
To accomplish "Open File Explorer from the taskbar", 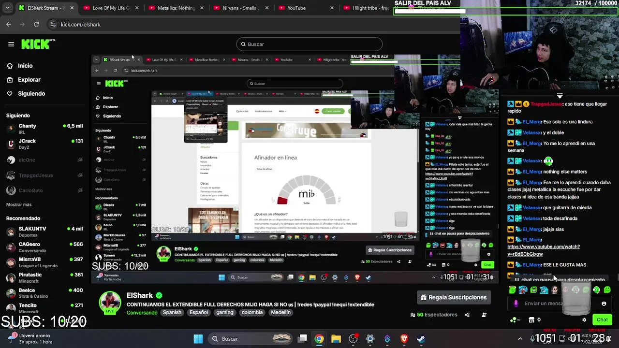I will tap(336, 339).
